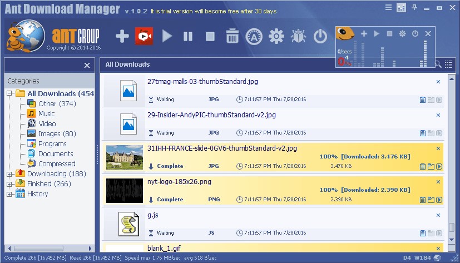Toggle the drop box chart icon in title bar
Viewport: 460px width, 263px height.
click(401, 8)
